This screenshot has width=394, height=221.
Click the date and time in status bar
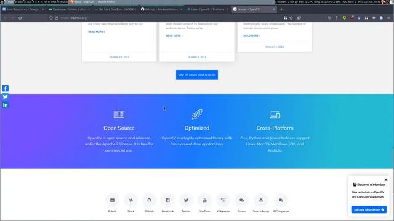coord(369,2)
